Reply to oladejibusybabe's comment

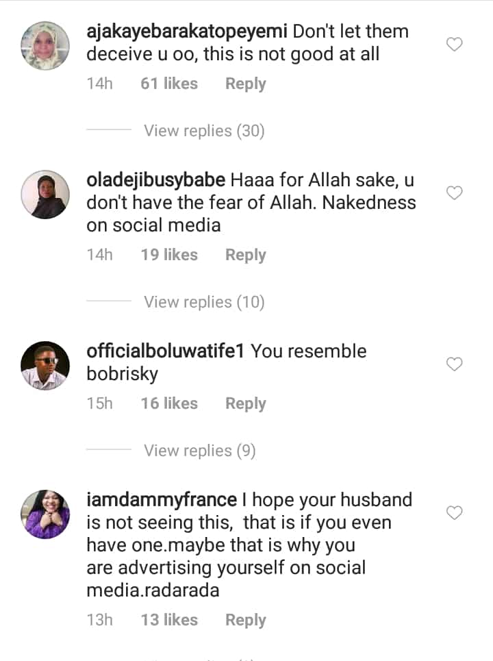pyautogui.click(x=245, y=255)
